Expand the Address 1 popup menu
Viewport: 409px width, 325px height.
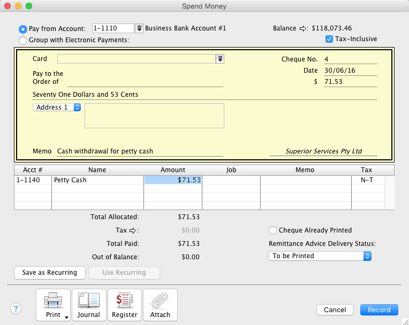click(57, 107)
